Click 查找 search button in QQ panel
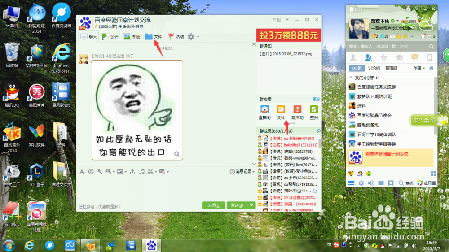449x252 pixels. click(406, 183)
